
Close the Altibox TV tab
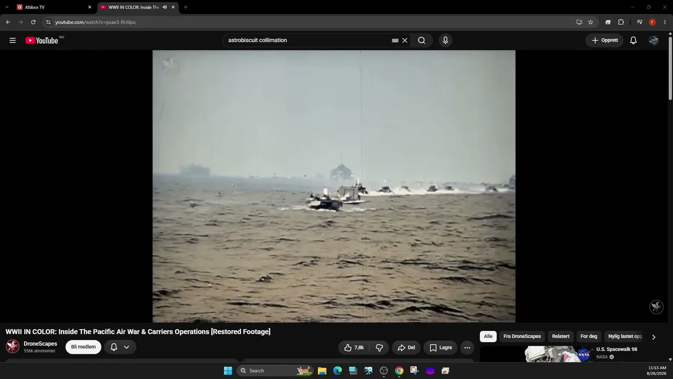click(89, 7)
